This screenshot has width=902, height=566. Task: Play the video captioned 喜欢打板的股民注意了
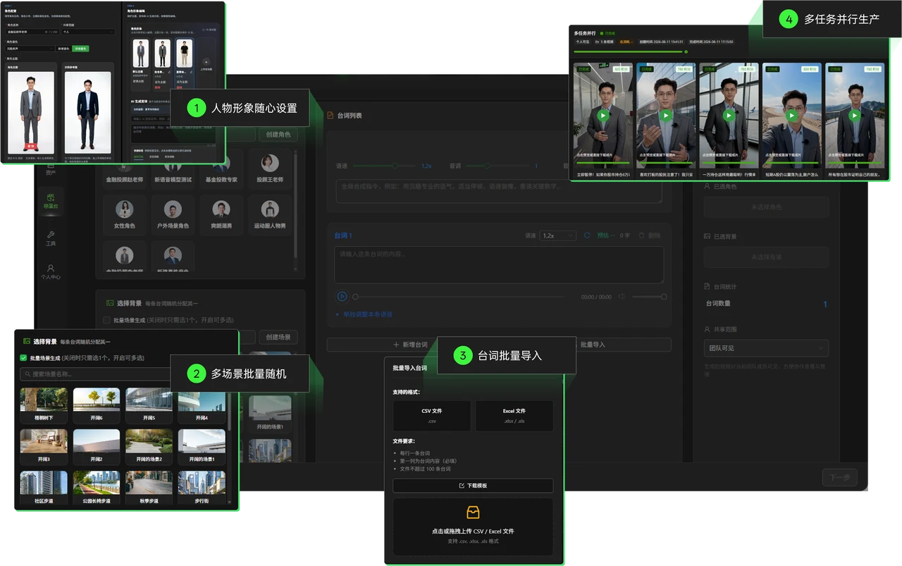[x=665, y=115]
